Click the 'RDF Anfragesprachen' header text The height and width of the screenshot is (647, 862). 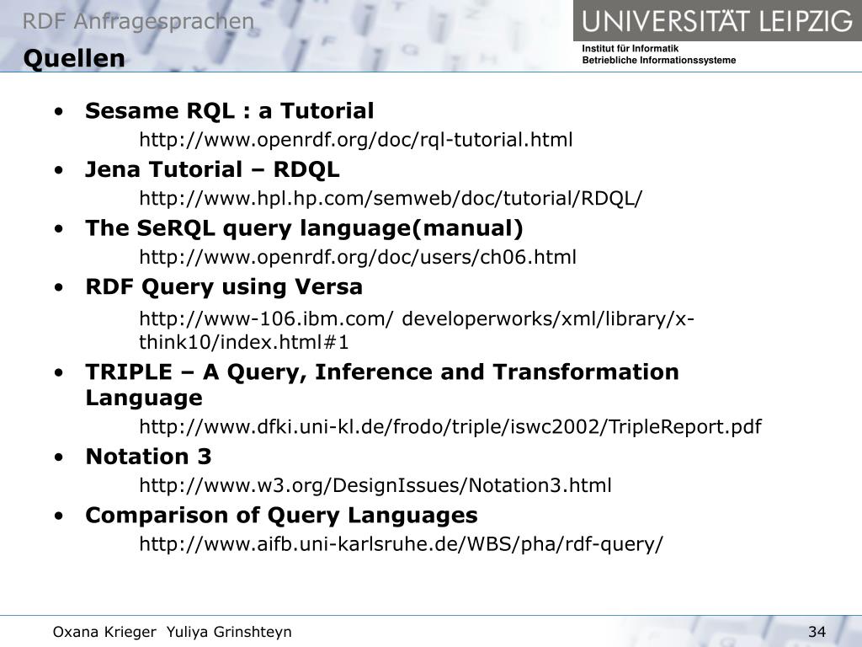139,21
